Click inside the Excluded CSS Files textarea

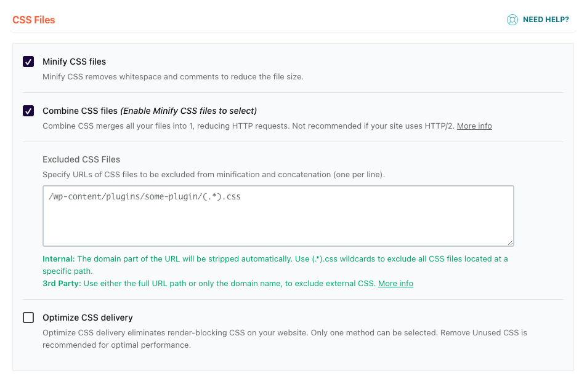coord(278,216)
